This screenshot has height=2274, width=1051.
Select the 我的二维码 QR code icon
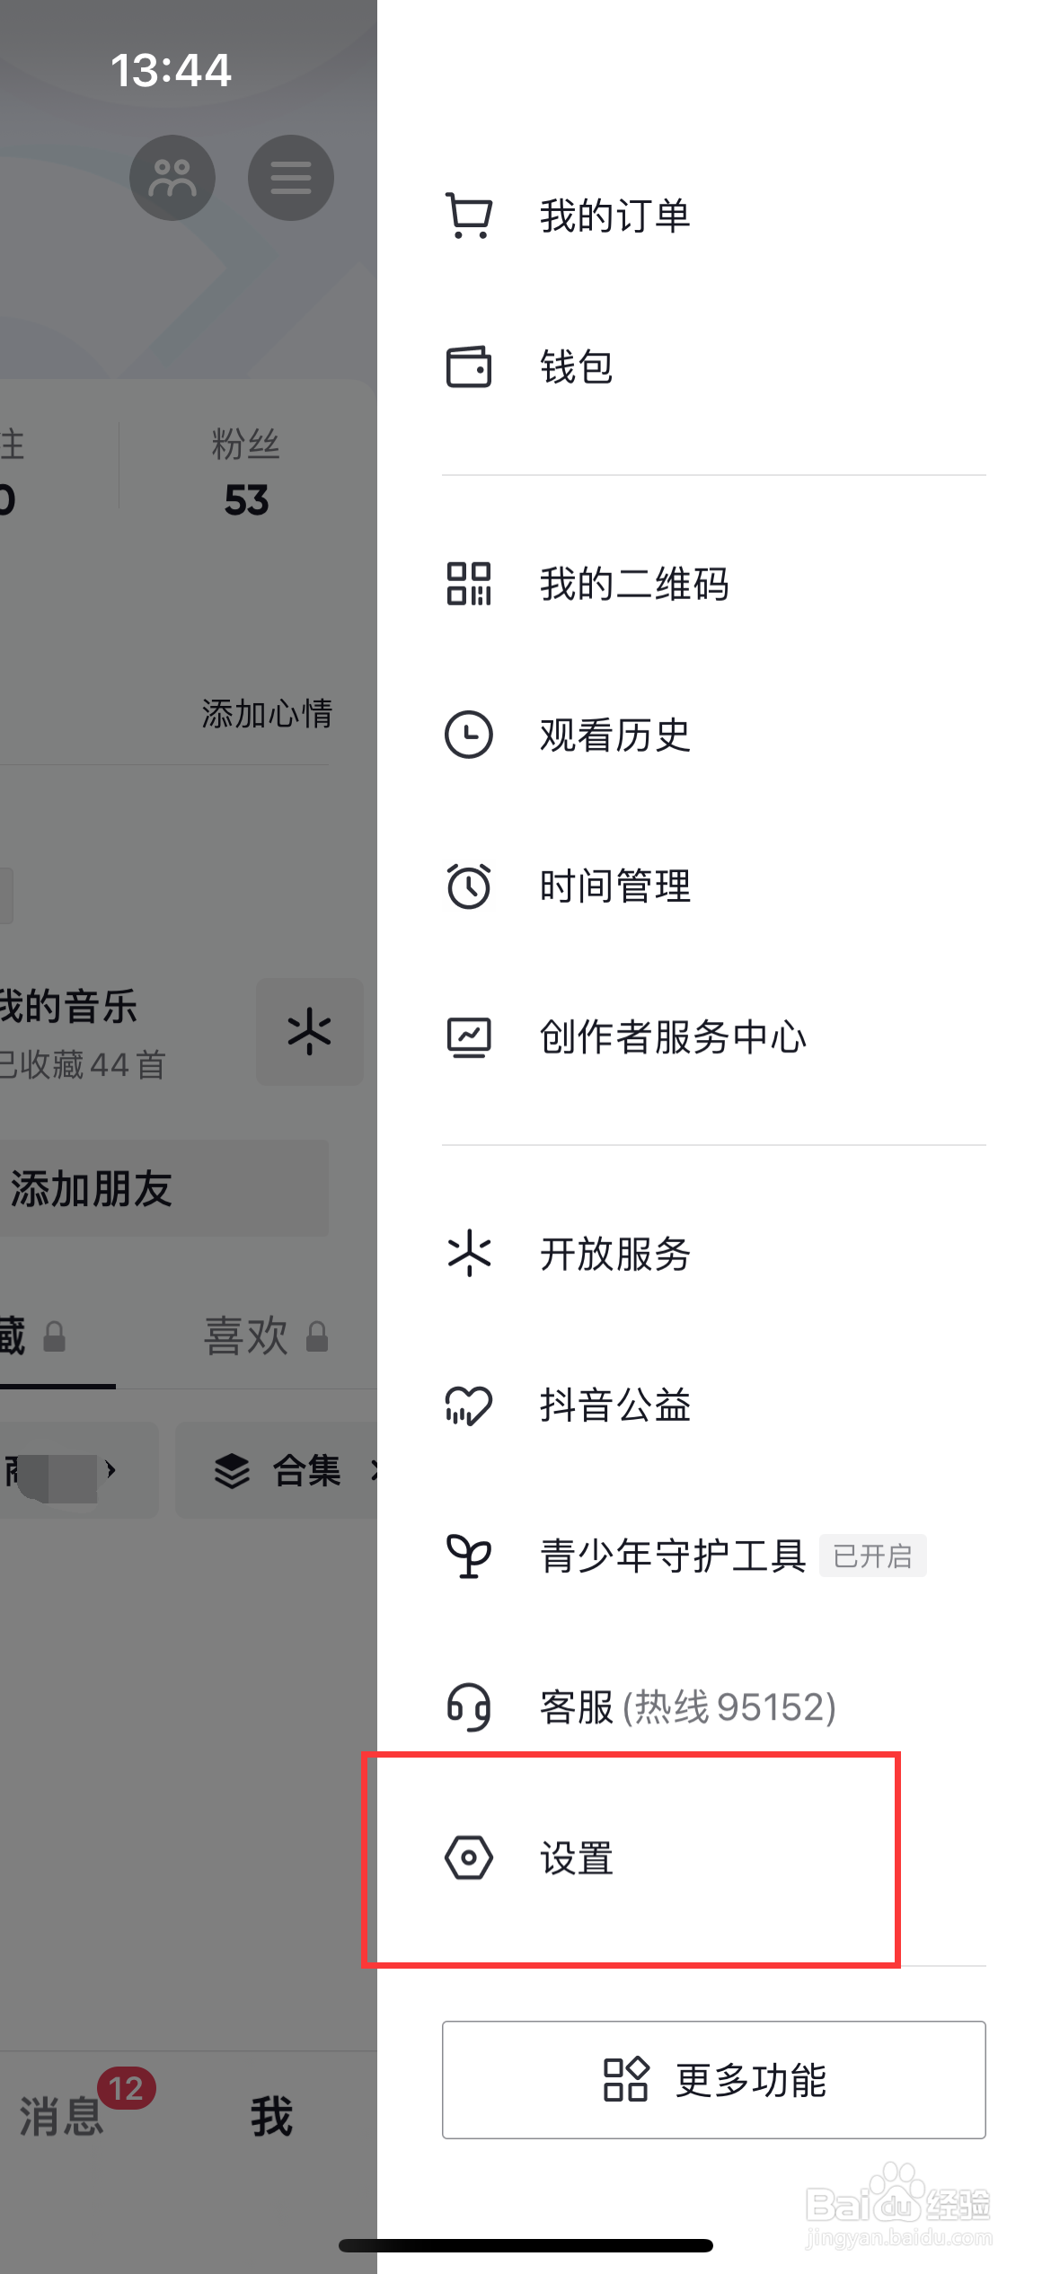coord(468,584)
